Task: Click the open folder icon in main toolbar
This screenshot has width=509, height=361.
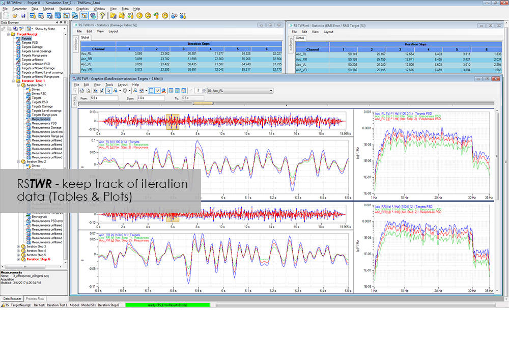Action: [x=14, y=16]
